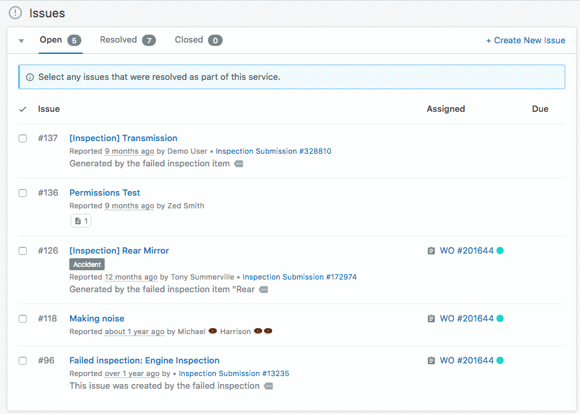This screenshot has width=580, height=414.
Task: Click the comment bubble icon on issue #137
Action: tap(239, 164)
